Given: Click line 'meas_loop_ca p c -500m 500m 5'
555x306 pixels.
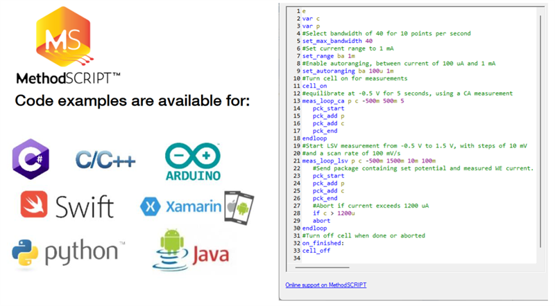Looking at the screenshot, I should (x=353, y=100).
